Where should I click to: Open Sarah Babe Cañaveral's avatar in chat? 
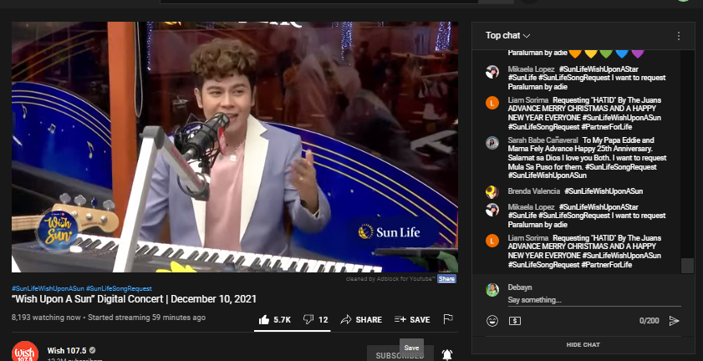[492, 143]
